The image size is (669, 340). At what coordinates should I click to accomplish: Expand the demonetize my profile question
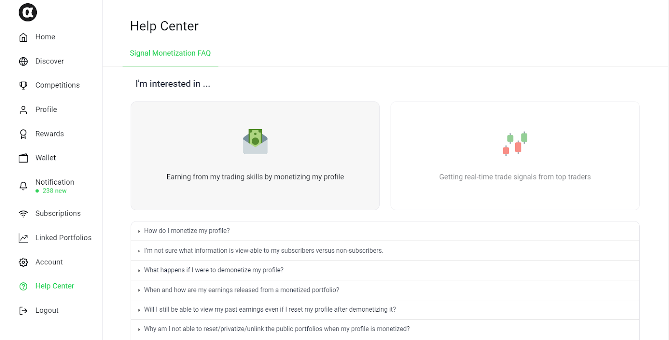point(214,270)
